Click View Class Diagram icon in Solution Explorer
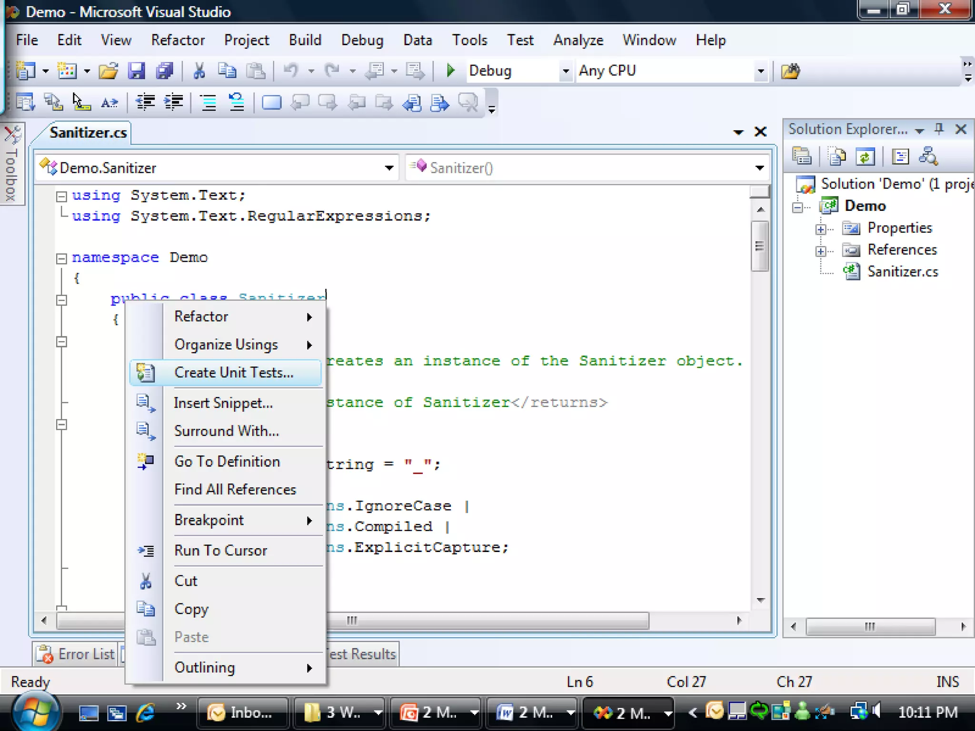This screenshot has width=975, height=731. [928, 157]
